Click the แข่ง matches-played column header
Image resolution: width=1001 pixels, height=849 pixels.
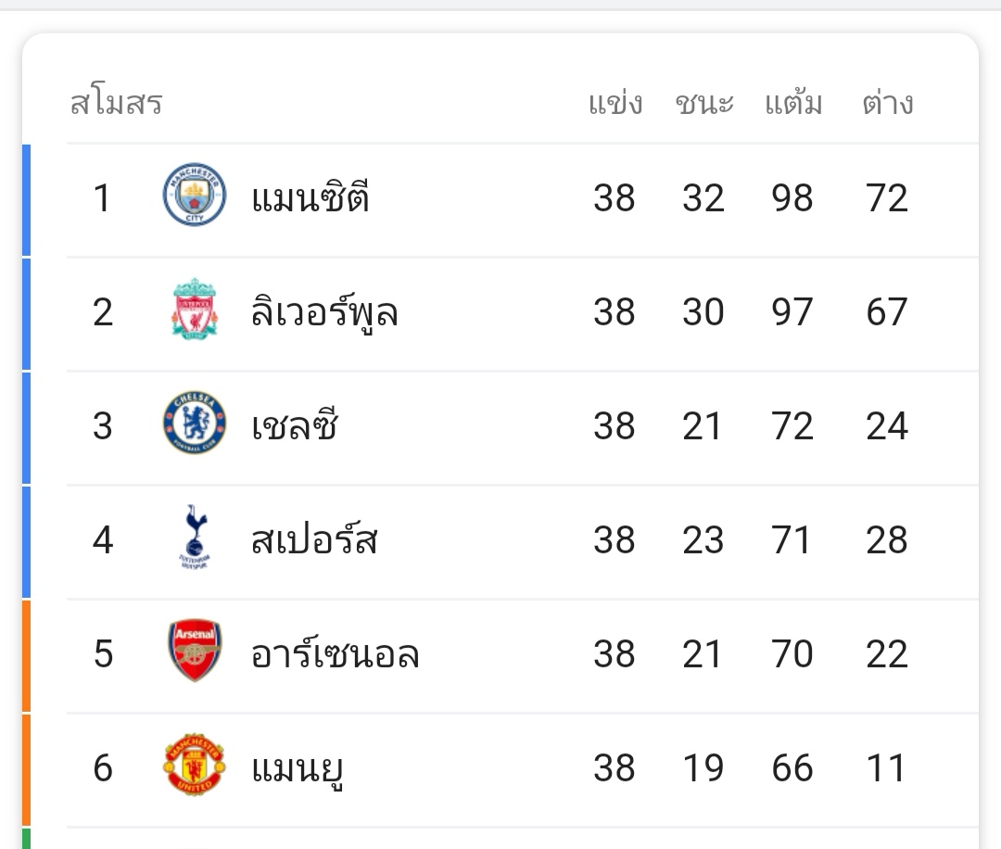point(615,103)
